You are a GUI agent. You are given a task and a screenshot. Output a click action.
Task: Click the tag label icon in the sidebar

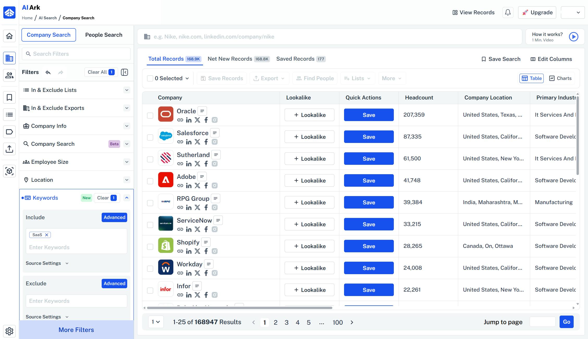pos(9,132)
